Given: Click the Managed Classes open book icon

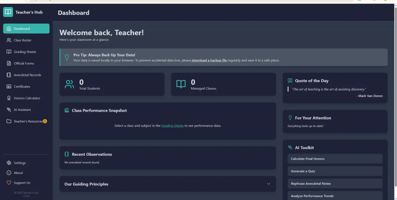Looking at the screenshot, I should [x=181, y=84].
